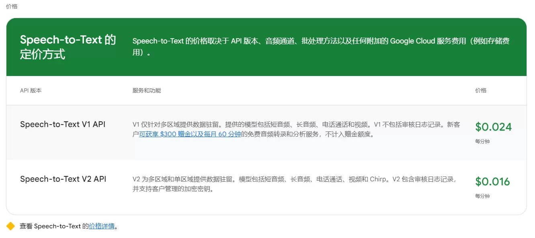Click the green banner description about Google Cloud 服务费用
Viewport: 535px width, 238px height.
coord(321,47)
